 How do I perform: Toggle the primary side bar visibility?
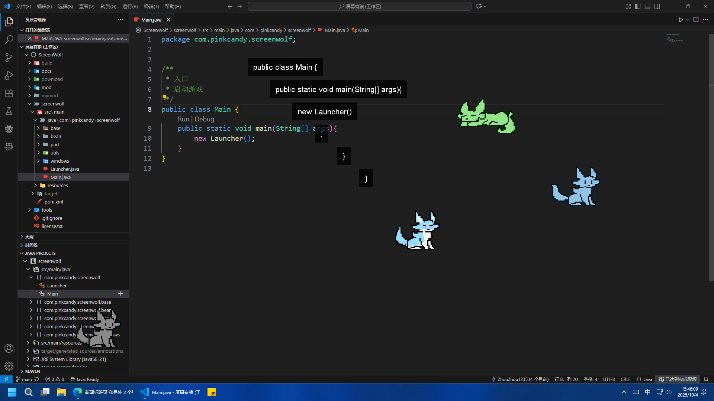[x=638, y=6]
